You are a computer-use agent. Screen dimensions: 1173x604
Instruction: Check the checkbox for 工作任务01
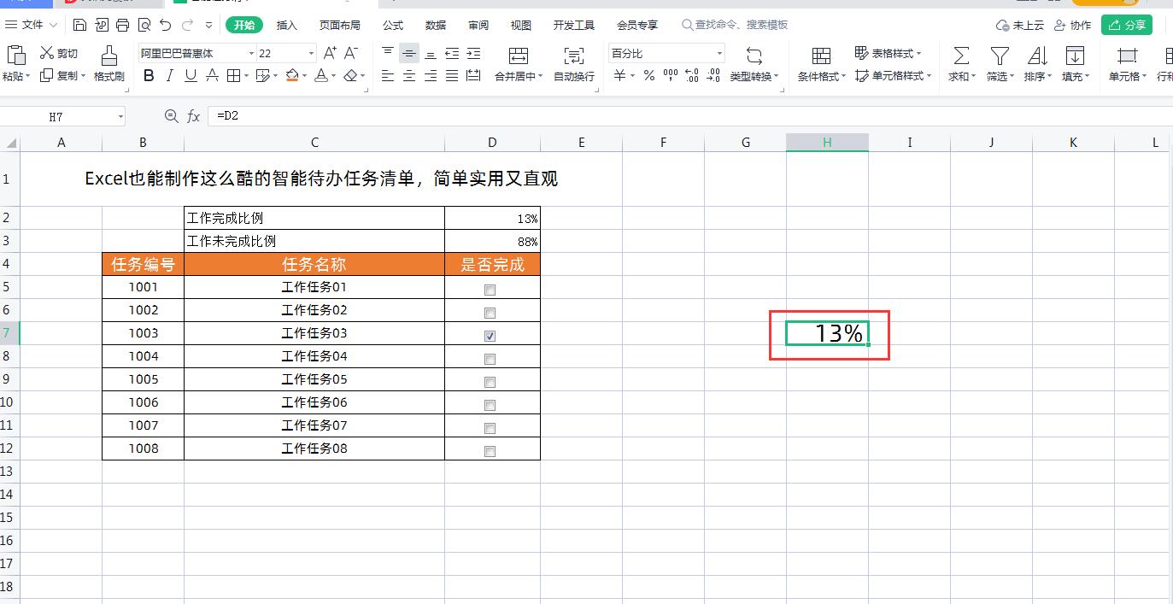(490, 290)
